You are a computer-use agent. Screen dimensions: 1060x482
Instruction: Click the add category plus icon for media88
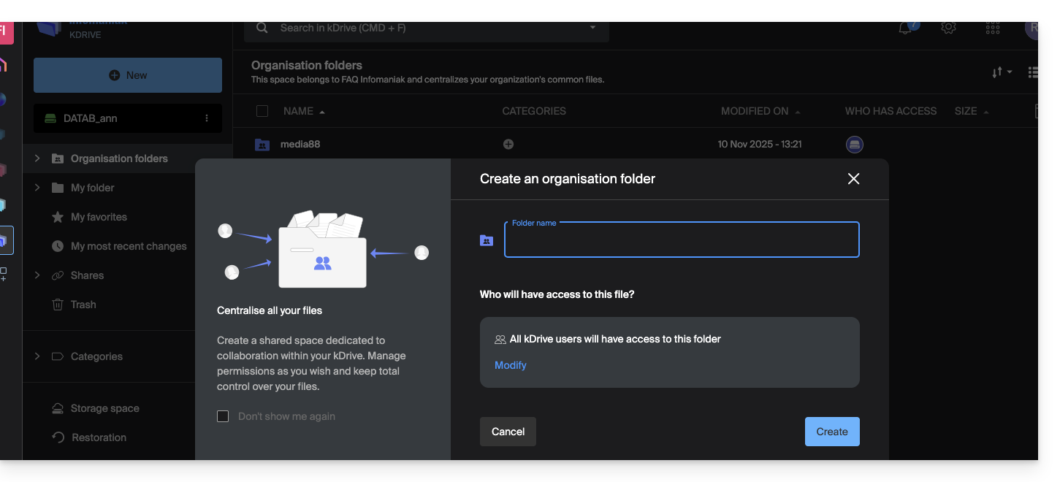click(508, 145)
